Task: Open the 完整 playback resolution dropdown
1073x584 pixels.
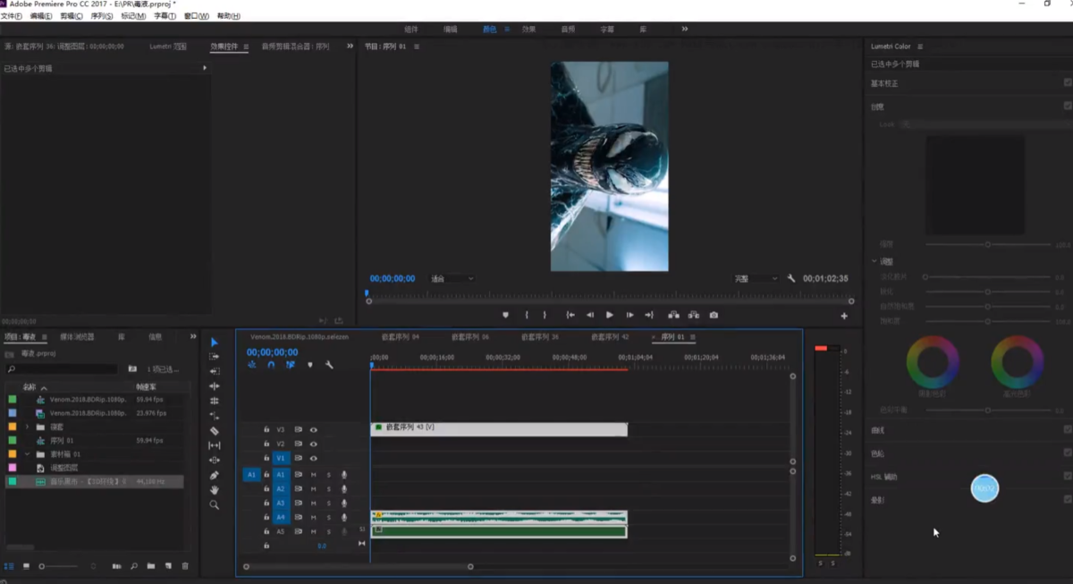Action: click(x=756, y=279)
